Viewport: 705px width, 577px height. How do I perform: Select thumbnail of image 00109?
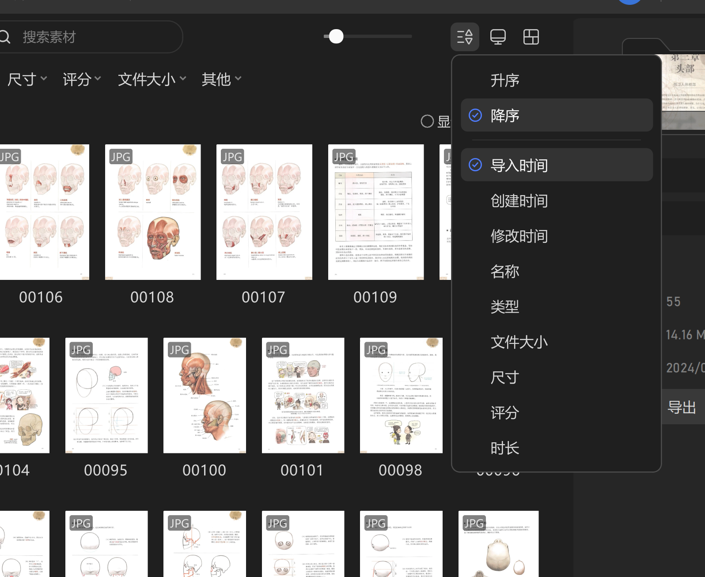click(x=376, y=212)
